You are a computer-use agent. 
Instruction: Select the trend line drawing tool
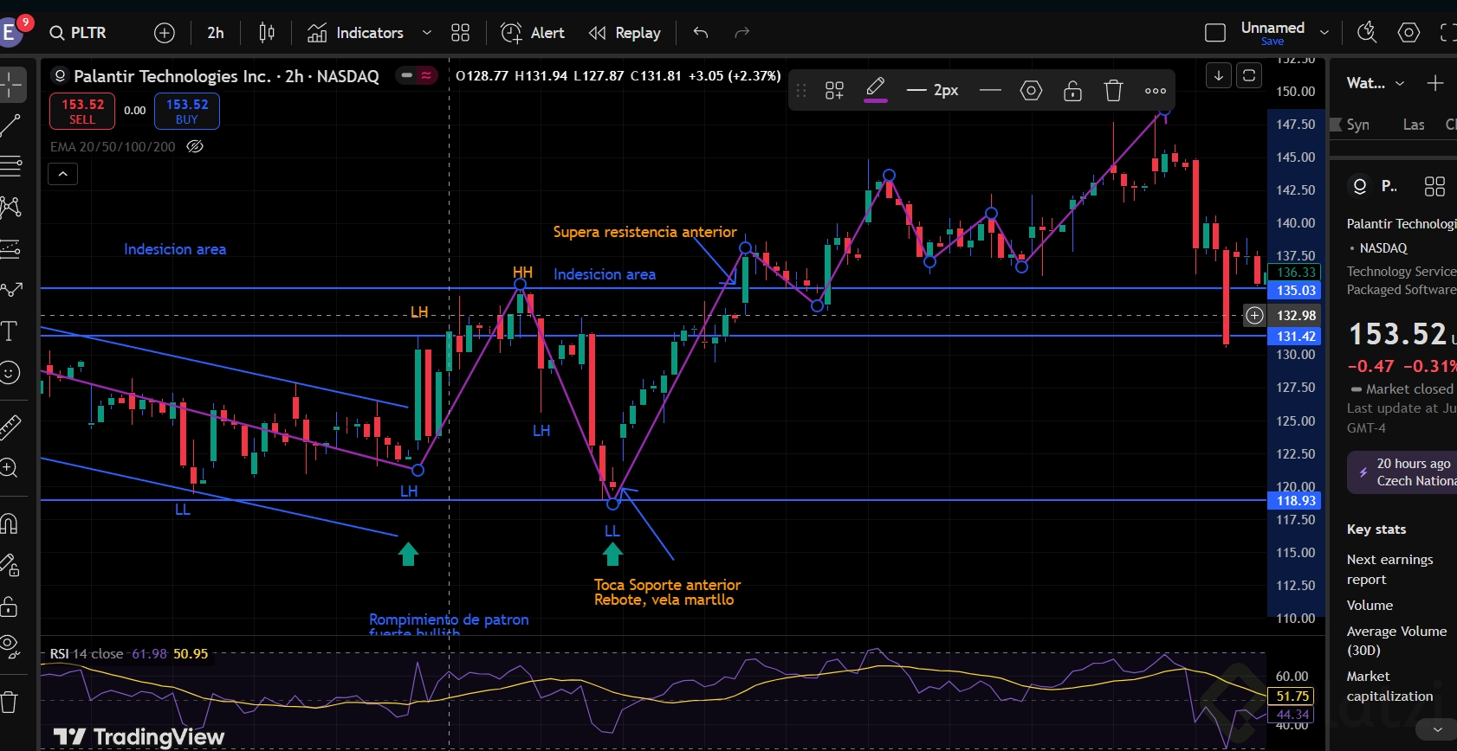10,125
